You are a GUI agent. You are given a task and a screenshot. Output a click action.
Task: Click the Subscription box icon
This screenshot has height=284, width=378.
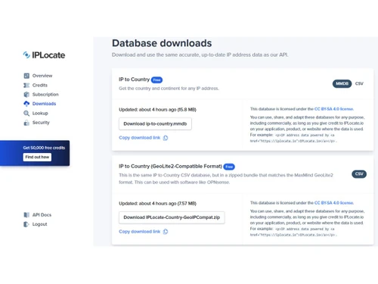(26, 95)
